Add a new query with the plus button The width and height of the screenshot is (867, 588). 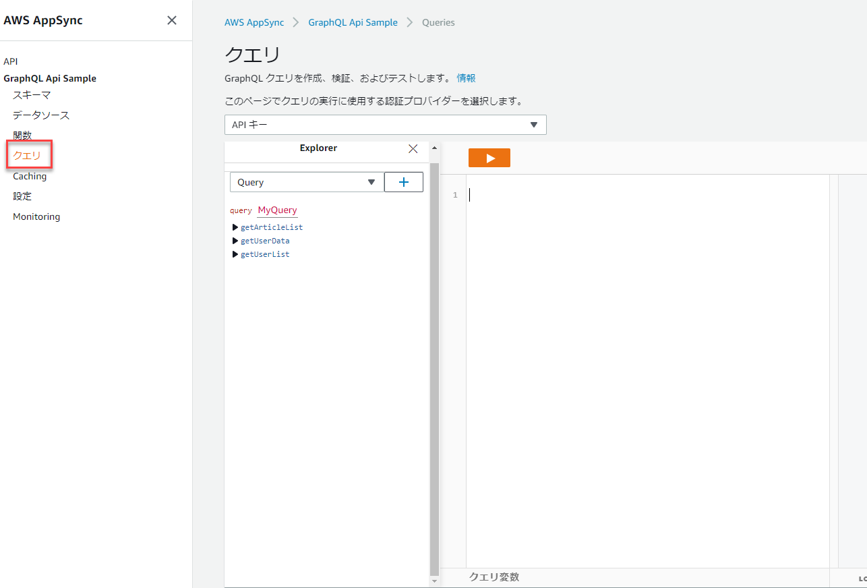pyautogui.click(x=403, y=181)
